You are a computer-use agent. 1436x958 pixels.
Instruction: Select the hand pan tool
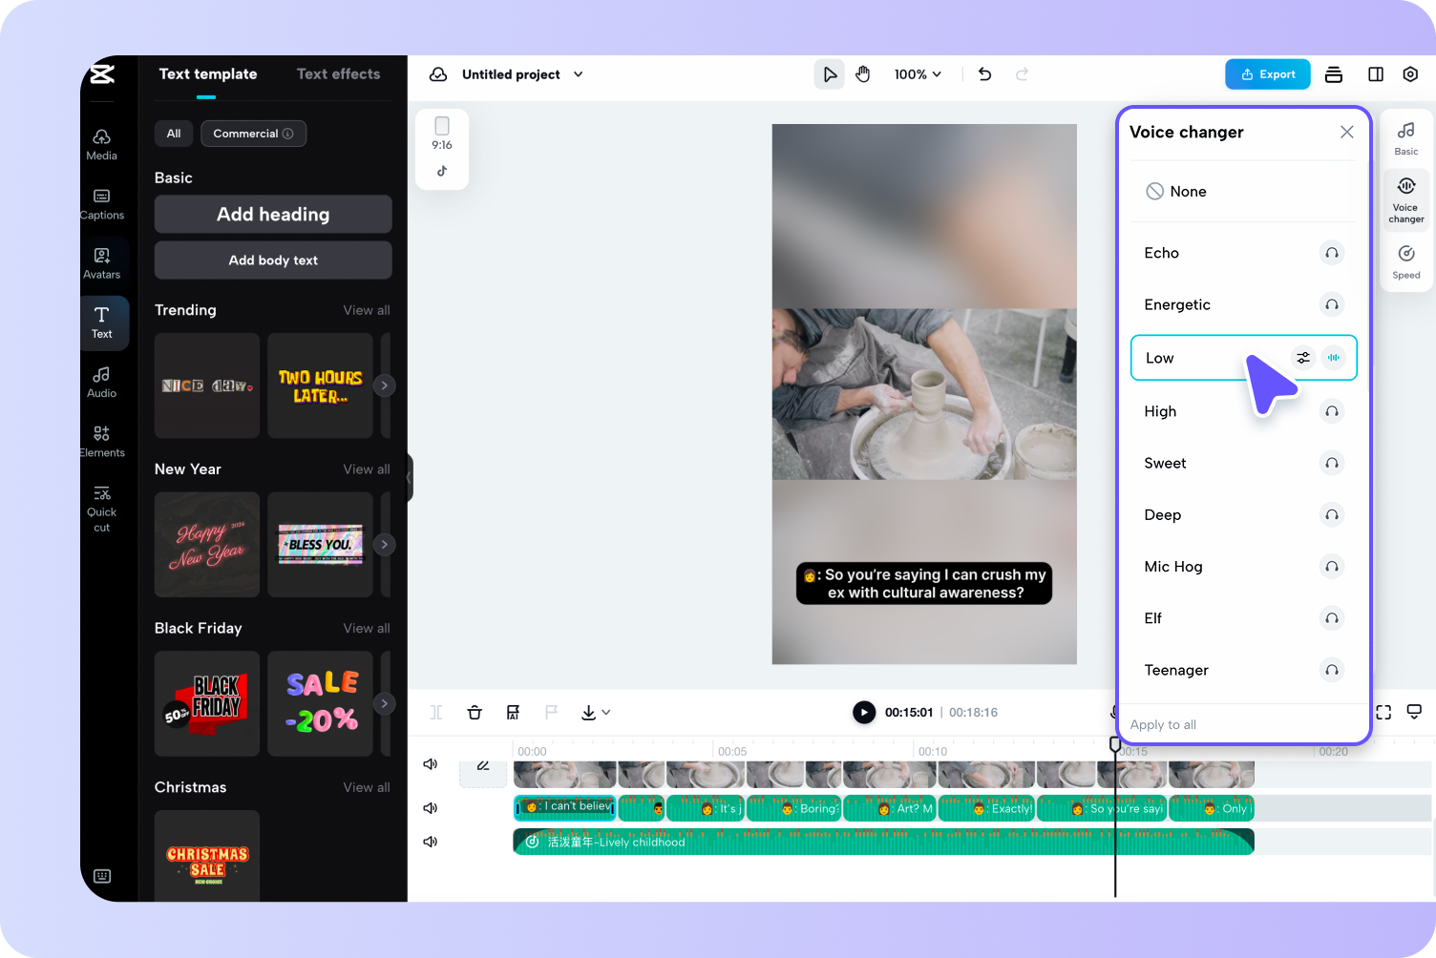863,74
